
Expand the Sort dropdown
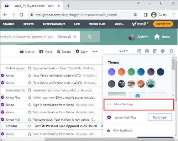tap(124, 51)
